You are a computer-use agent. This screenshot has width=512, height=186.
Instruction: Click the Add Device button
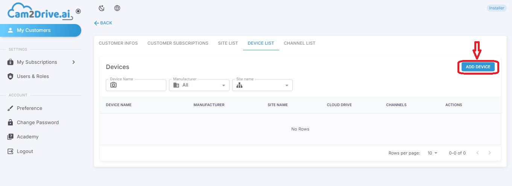tap(478, 67)
